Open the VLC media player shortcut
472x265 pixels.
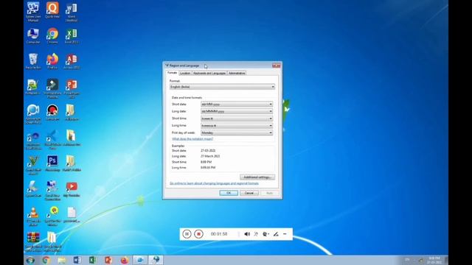click(x=33, y=216)
